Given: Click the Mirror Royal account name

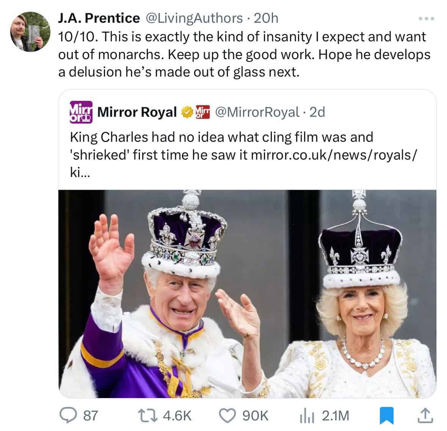Looking at the screenshot, I should (137, 112).
